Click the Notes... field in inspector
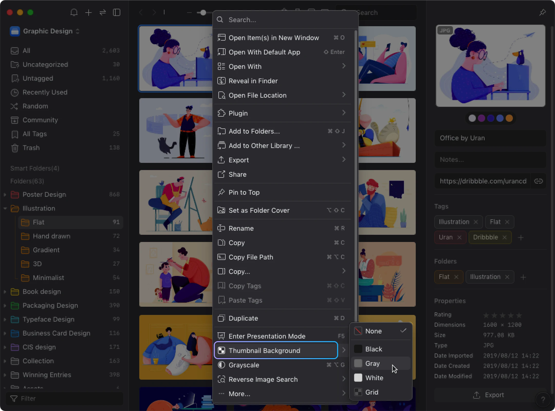Image resolution: width=555 pixels, height=411 pixels. pyautogui.click(x=490, y=160)
